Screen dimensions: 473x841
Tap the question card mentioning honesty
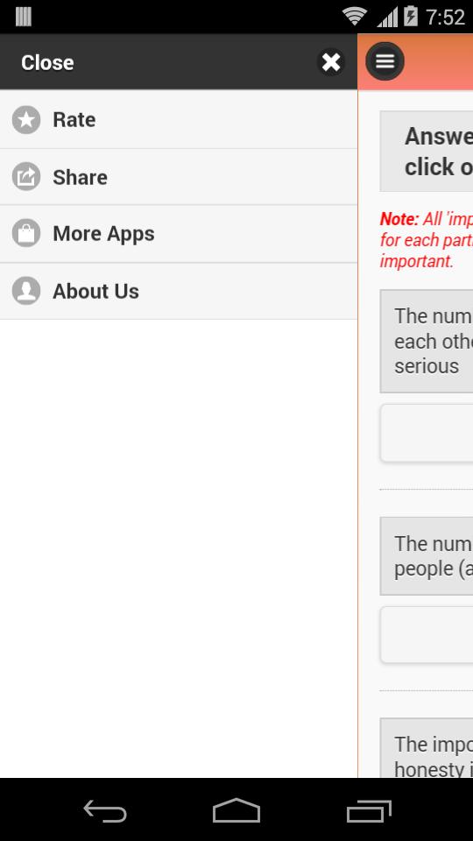click(427, 747)
